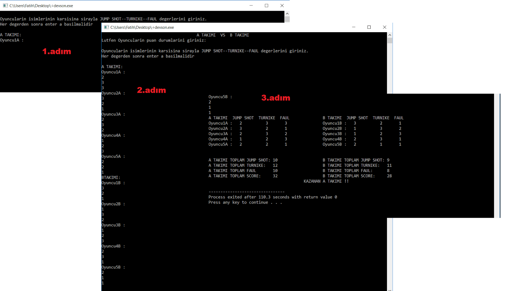Click the "Press any key to continue" line

point(245,202)
